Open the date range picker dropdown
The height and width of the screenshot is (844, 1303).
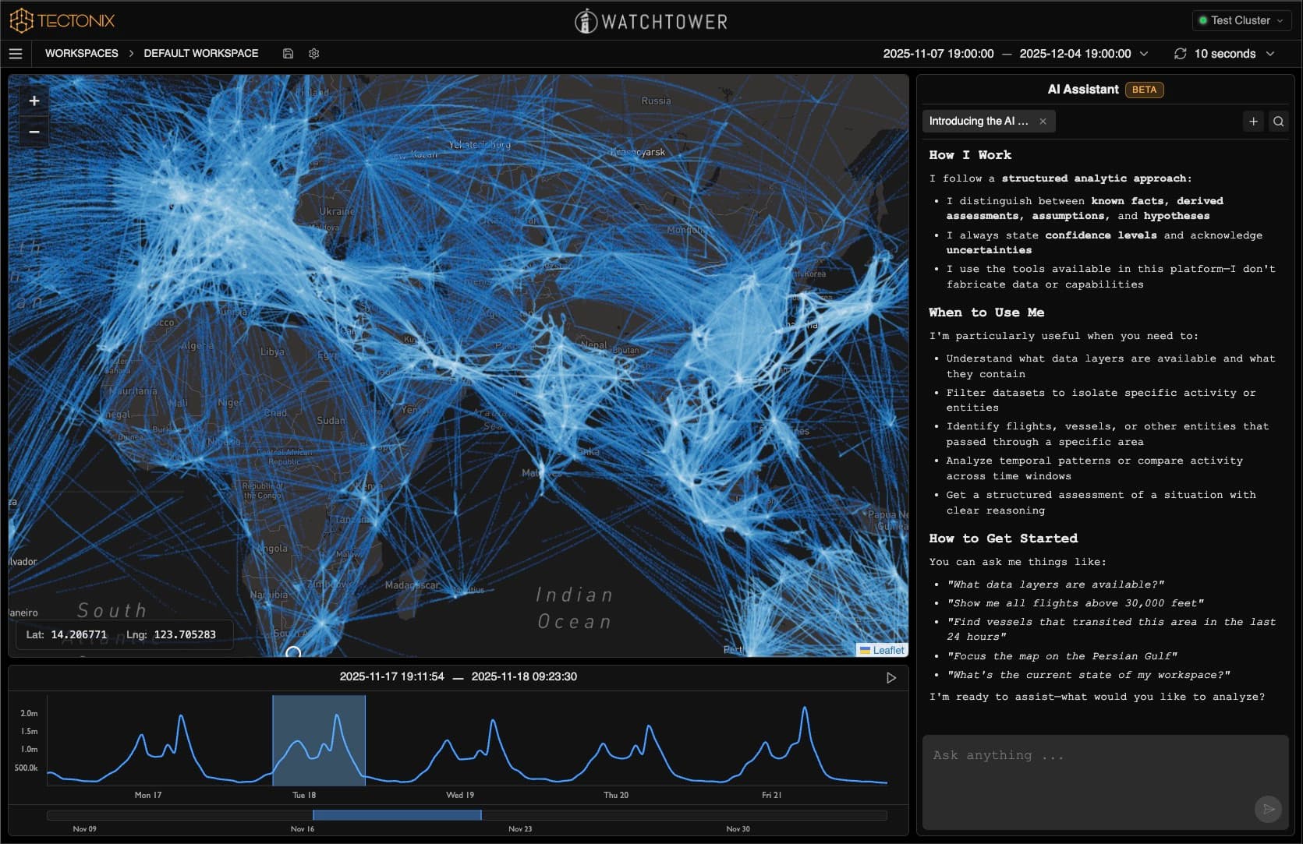pos(1144,54)
